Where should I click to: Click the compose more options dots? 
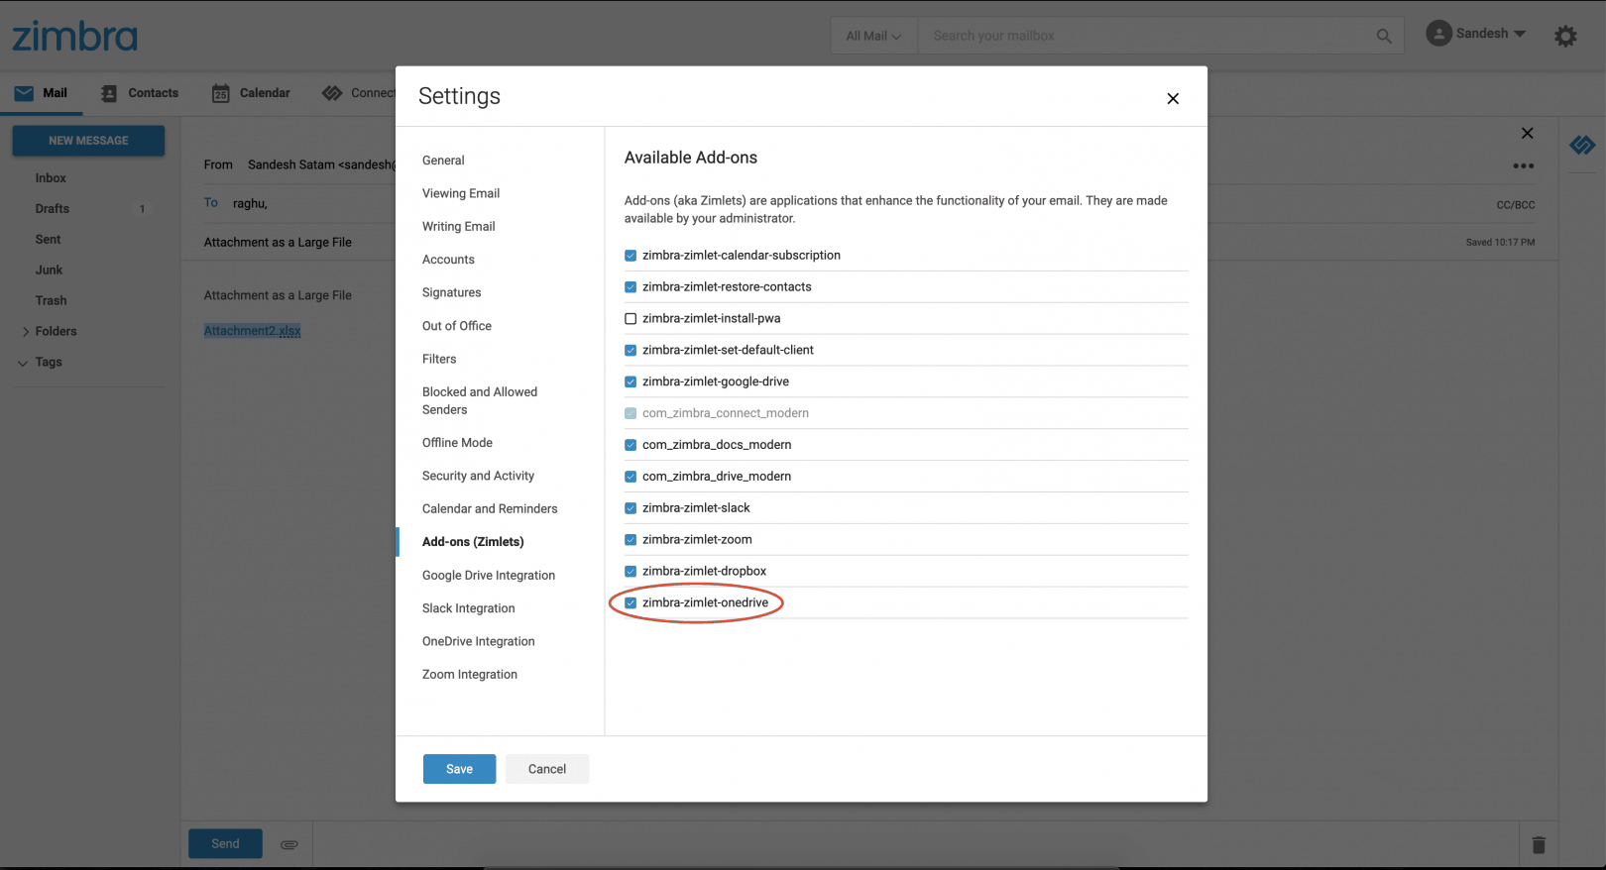(1524, 165)
